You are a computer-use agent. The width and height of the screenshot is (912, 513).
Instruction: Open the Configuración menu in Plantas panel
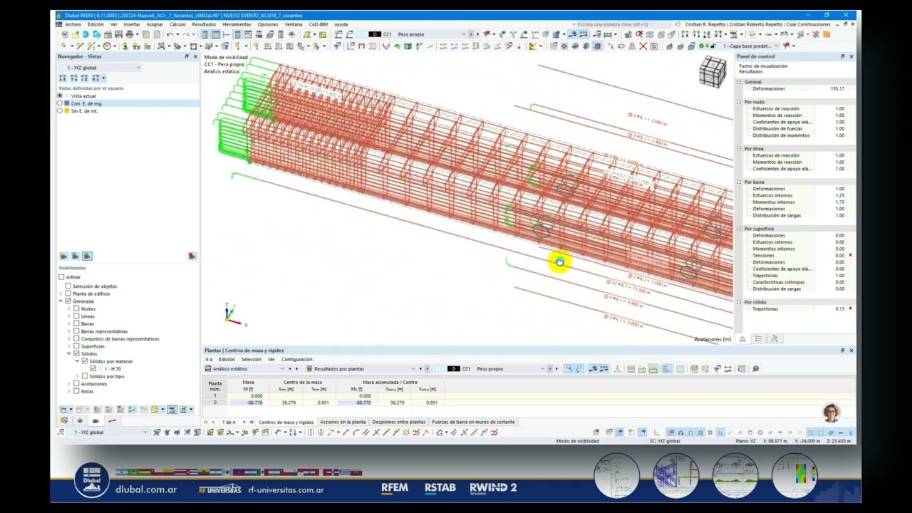(296, 359)
